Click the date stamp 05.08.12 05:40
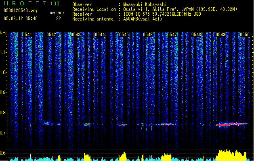The height and width of the screenshot is (161, 254). 21,19
